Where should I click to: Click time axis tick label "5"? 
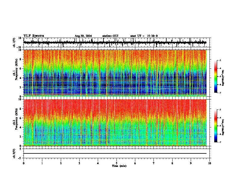[117, 163]
